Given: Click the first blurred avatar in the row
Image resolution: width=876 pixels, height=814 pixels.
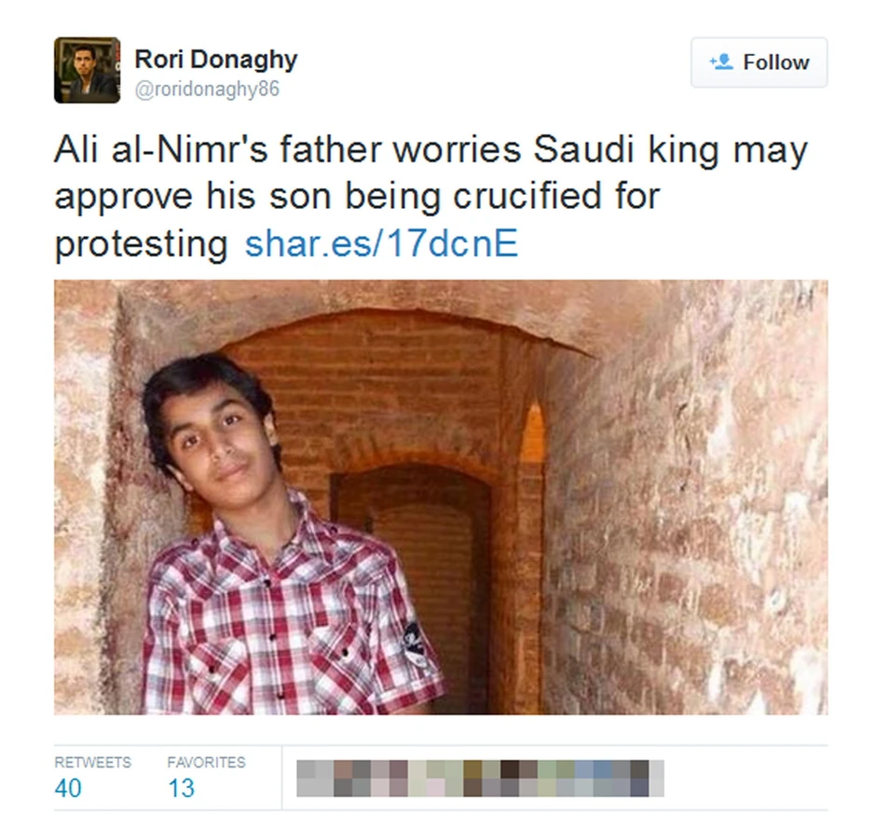Looking at the screenshot, I should pos(316,779).
